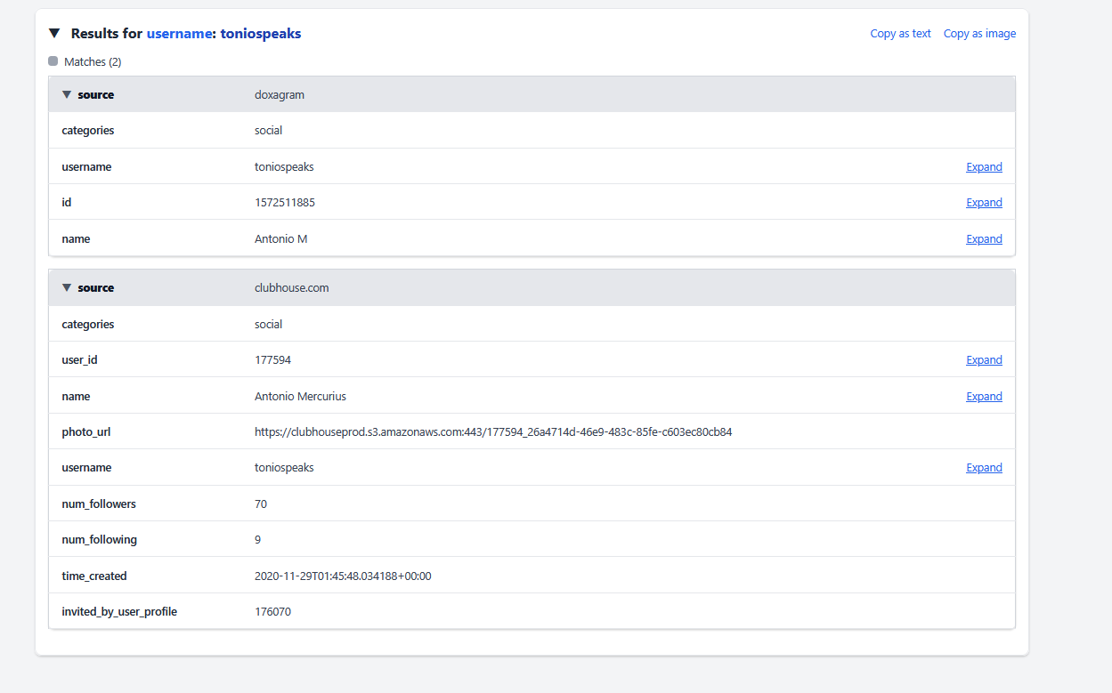The image size is (1112, 693).
Task: Collapse the clubhouse.com source section
Action: [67, 288]
